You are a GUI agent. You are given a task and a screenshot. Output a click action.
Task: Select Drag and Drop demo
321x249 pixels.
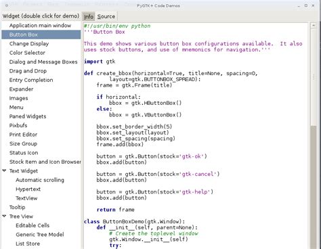pos(41,71)
